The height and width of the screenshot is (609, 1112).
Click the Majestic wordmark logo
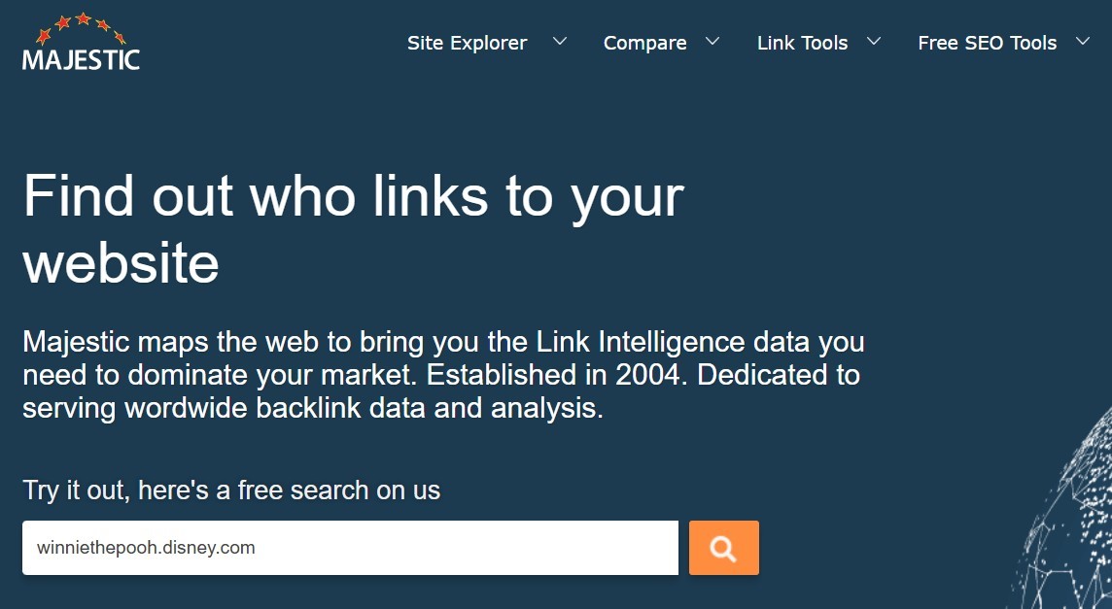pos(81,59)
